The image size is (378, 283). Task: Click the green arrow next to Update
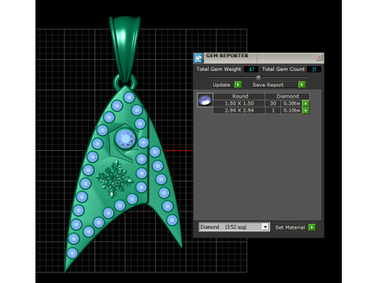238,85
